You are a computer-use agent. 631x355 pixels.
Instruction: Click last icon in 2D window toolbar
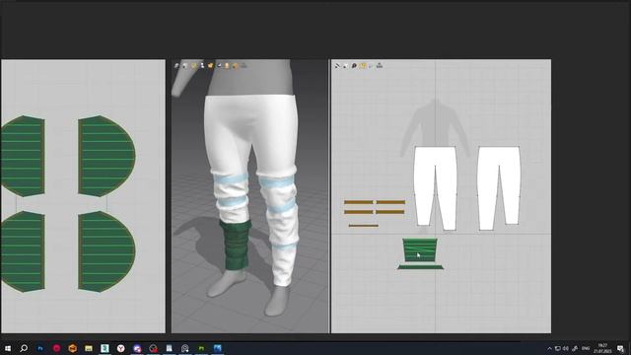pos(380,65)
